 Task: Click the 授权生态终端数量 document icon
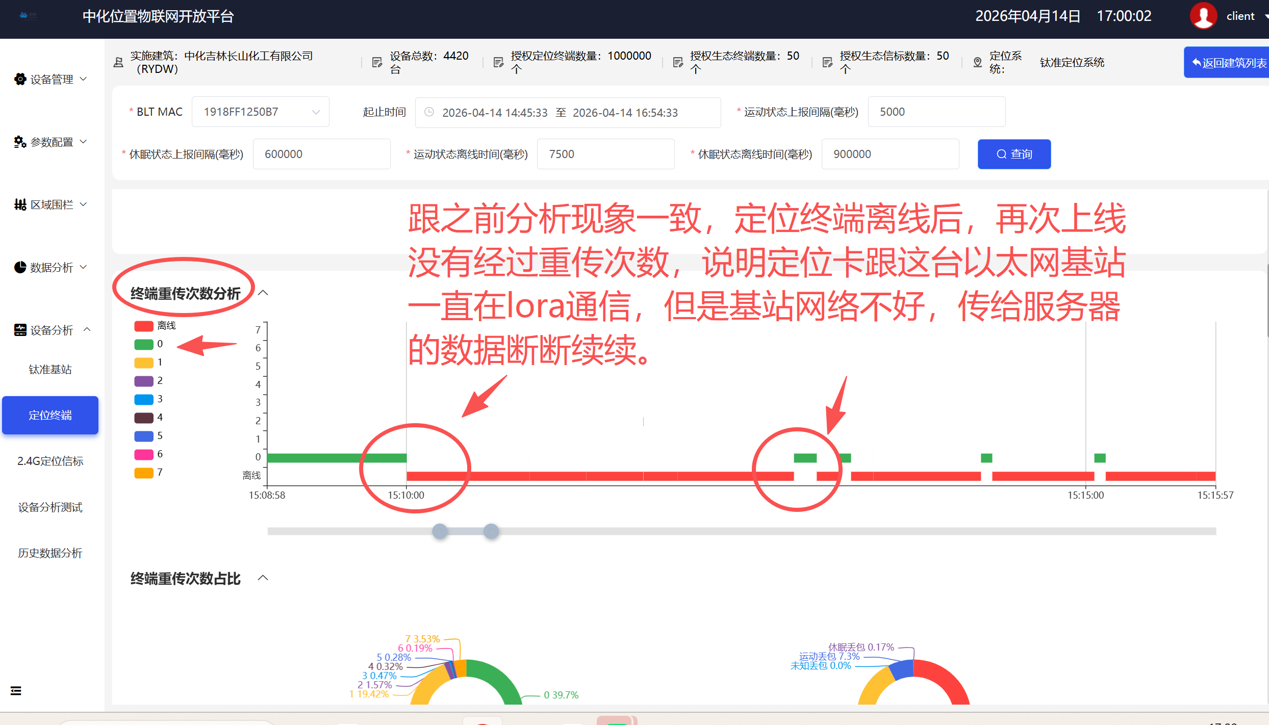(678, 62)
